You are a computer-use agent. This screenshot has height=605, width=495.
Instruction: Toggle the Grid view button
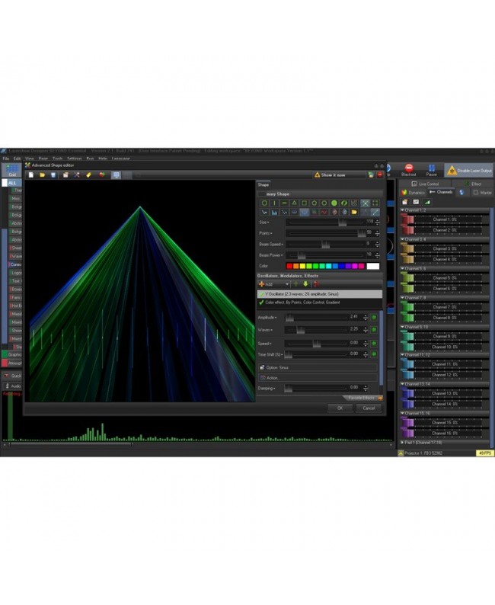[x=12, y=170]
